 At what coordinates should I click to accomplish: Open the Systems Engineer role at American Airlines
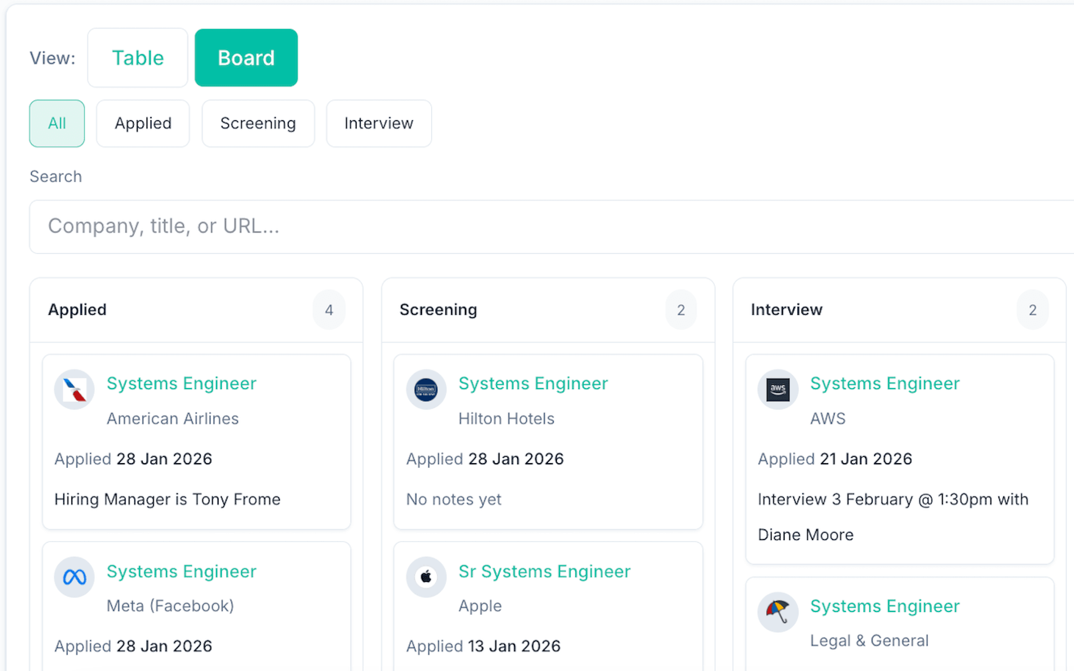point(182,383)
